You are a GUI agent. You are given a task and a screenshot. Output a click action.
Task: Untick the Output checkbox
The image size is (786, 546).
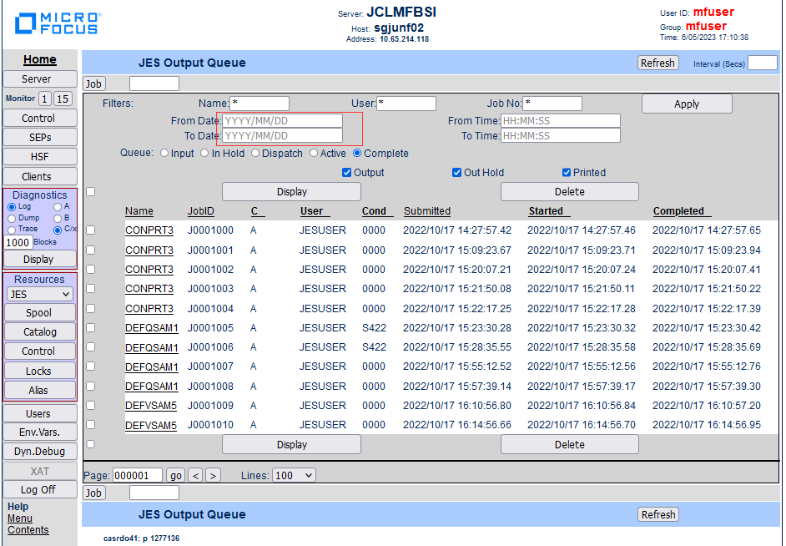pos(346,173)
